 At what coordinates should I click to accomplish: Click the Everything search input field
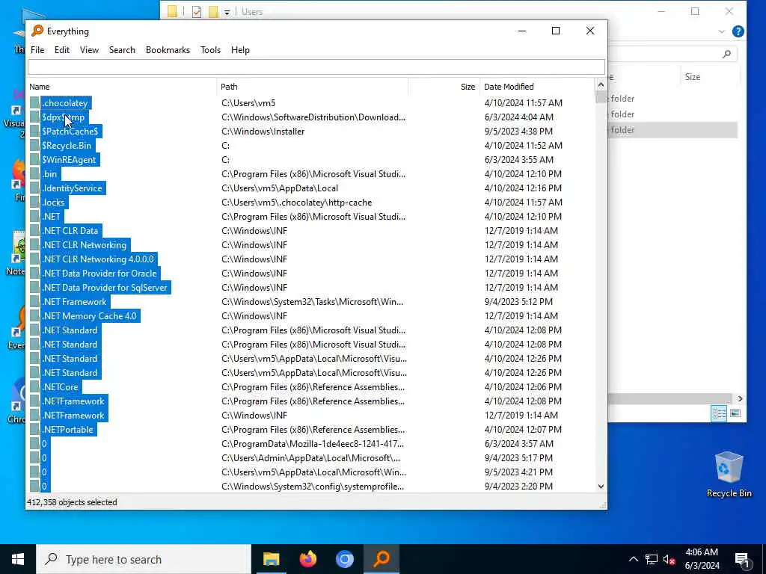[x=316, y=67]
